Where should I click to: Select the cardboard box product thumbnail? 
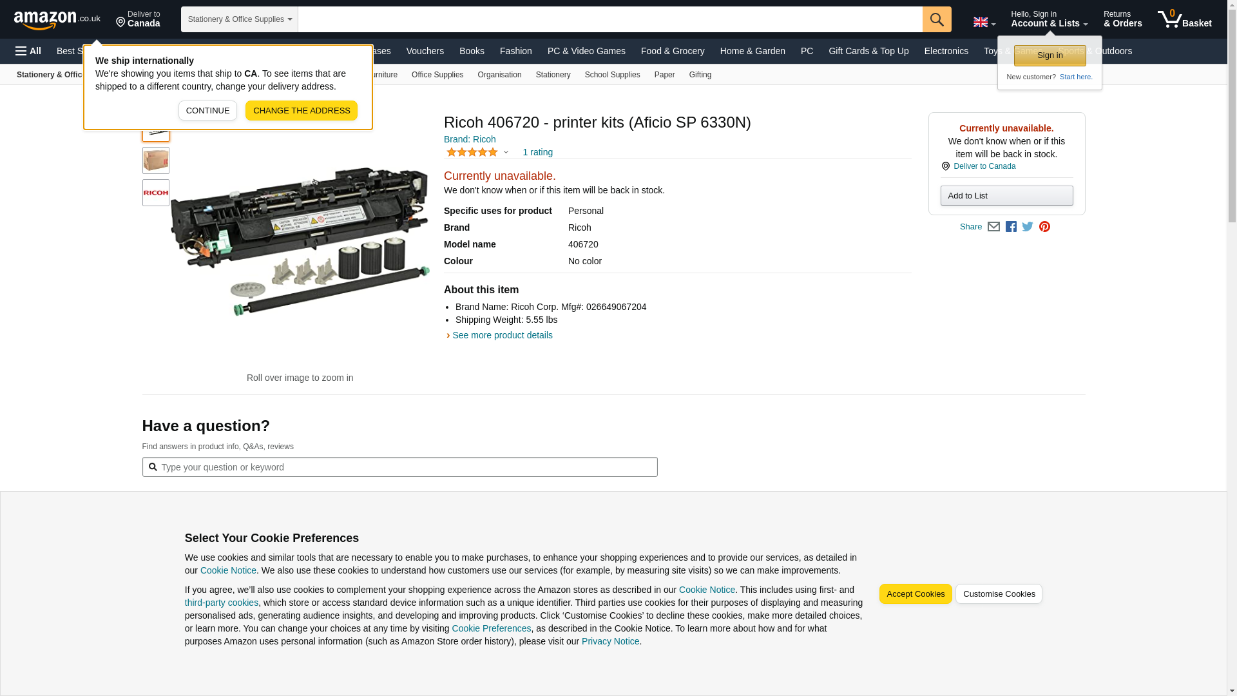155,160
